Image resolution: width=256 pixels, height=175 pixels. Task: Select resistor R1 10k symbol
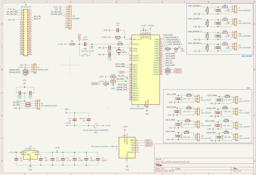[72, 44]
